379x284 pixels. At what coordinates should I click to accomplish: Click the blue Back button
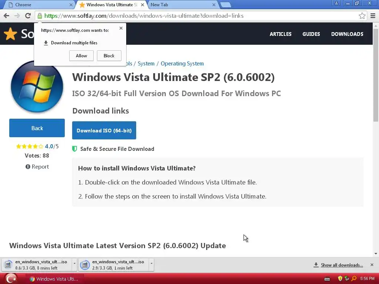tap(37, 128)
